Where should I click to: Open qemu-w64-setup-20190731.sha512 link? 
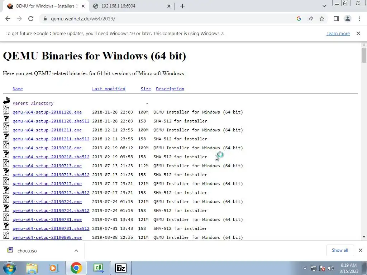[51, 228]
